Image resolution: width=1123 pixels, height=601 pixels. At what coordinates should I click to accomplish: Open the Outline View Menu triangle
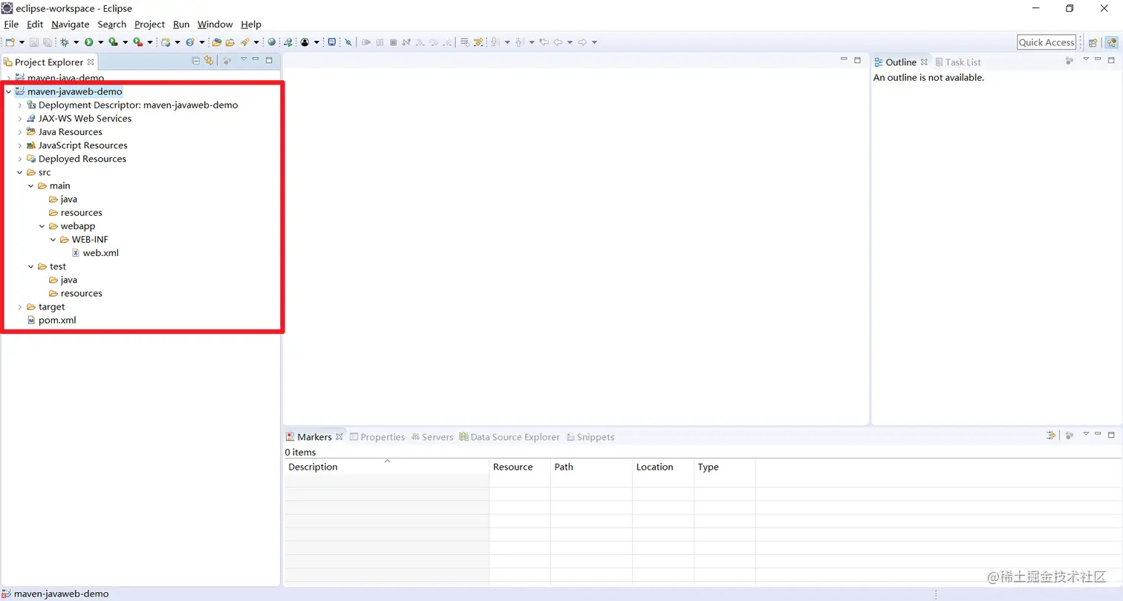click(1086, 59)
